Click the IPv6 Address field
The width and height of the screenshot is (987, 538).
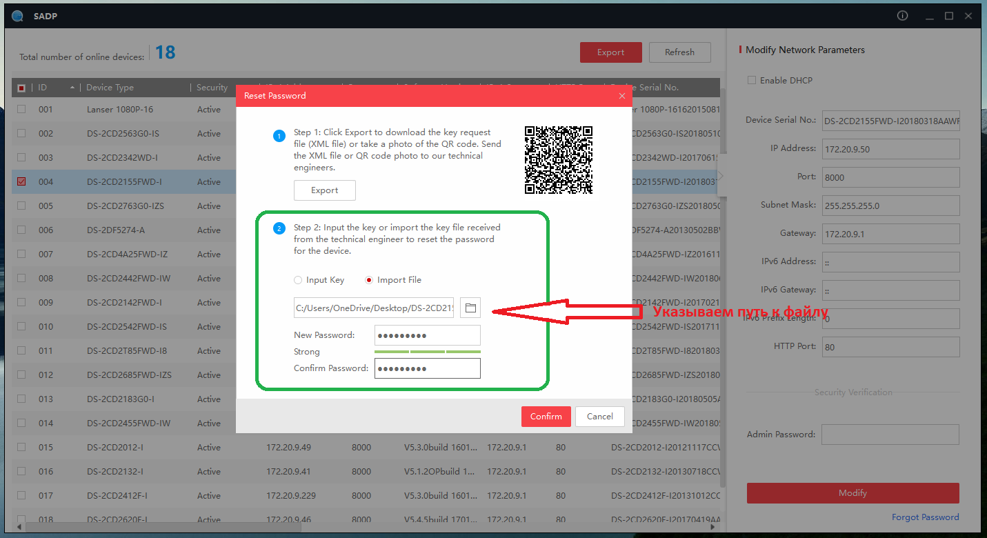click(890, 262)
